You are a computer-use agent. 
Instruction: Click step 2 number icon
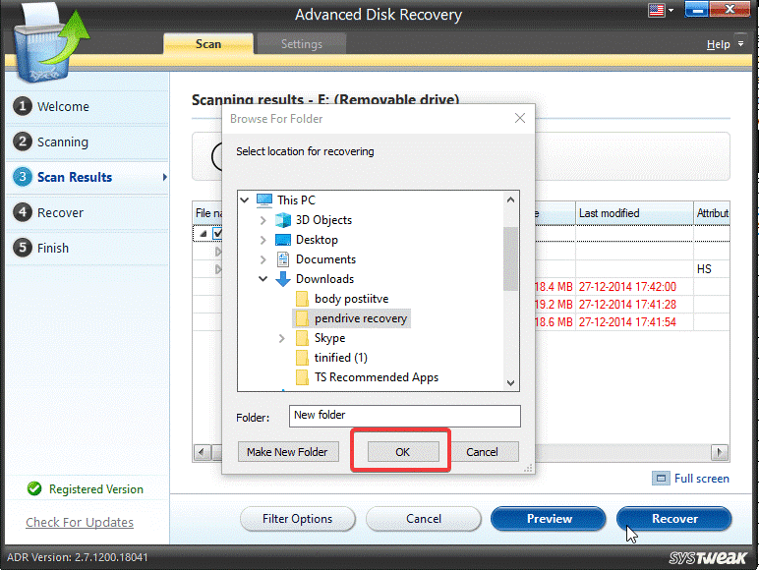pyautogui.click(x=23, y=142)
